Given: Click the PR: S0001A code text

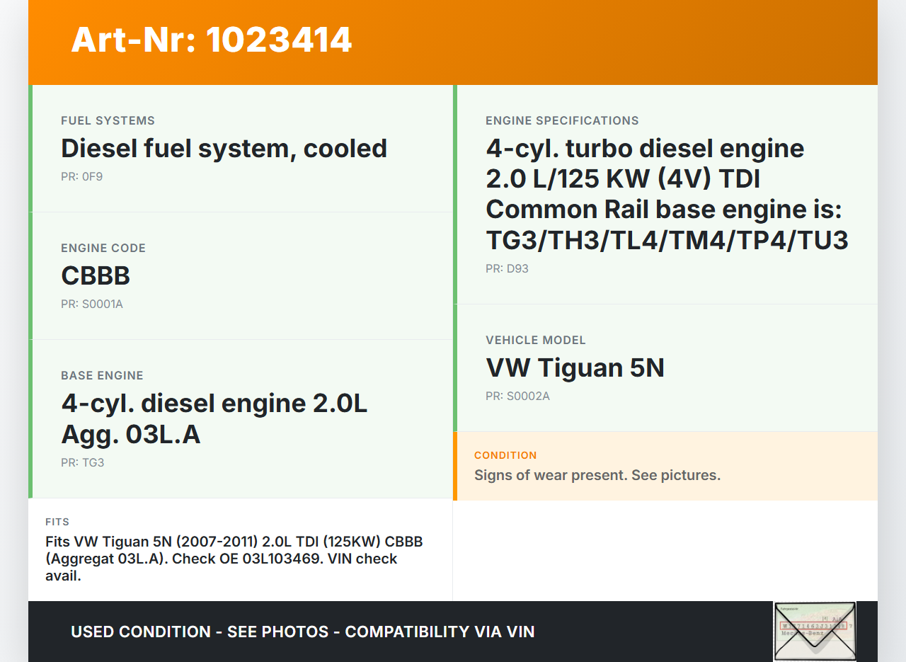Looking at the screenshot, I should 91,304.
